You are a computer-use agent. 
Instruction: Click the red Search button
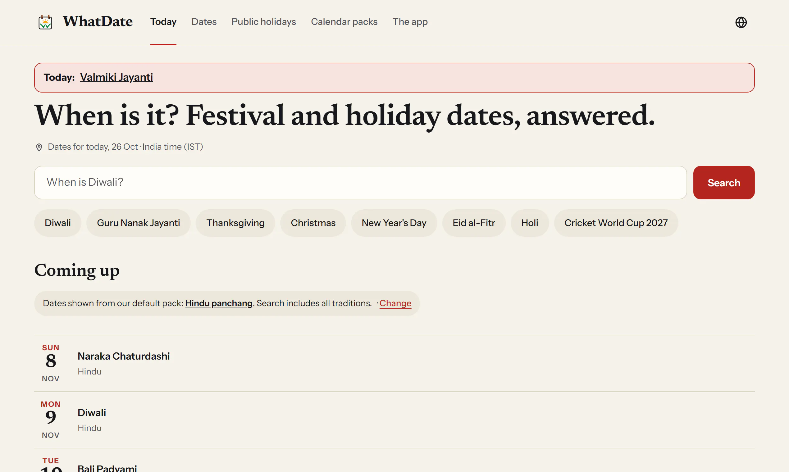[724, 183]
